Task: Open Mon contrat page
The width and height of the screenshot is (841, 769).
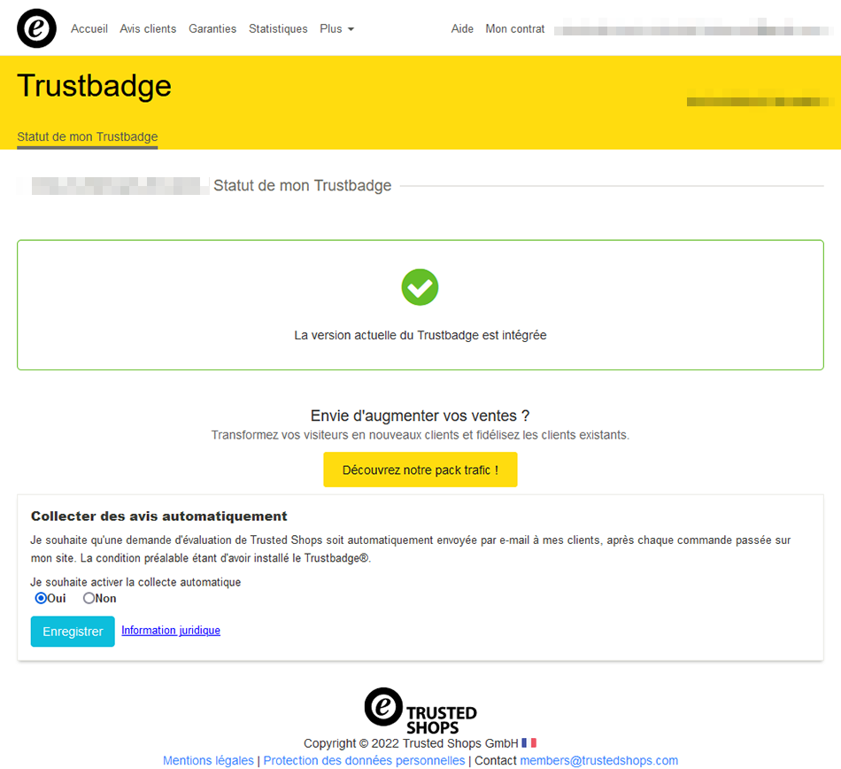Action: 515,29
